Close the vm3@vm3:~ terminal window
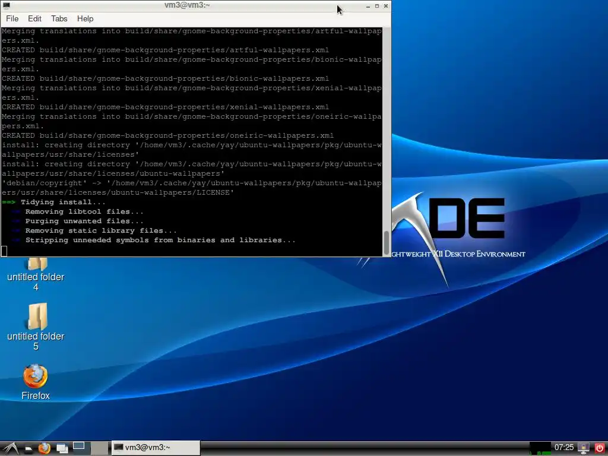608x456 pixels. point(386,6)
